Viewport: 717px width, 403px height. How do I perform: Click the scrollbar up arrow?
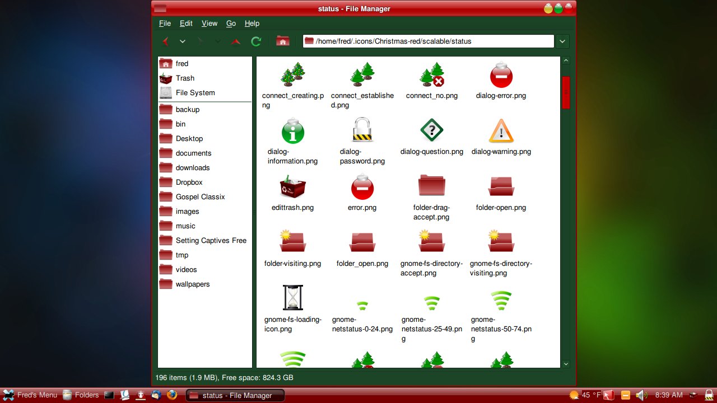(566, 60)
